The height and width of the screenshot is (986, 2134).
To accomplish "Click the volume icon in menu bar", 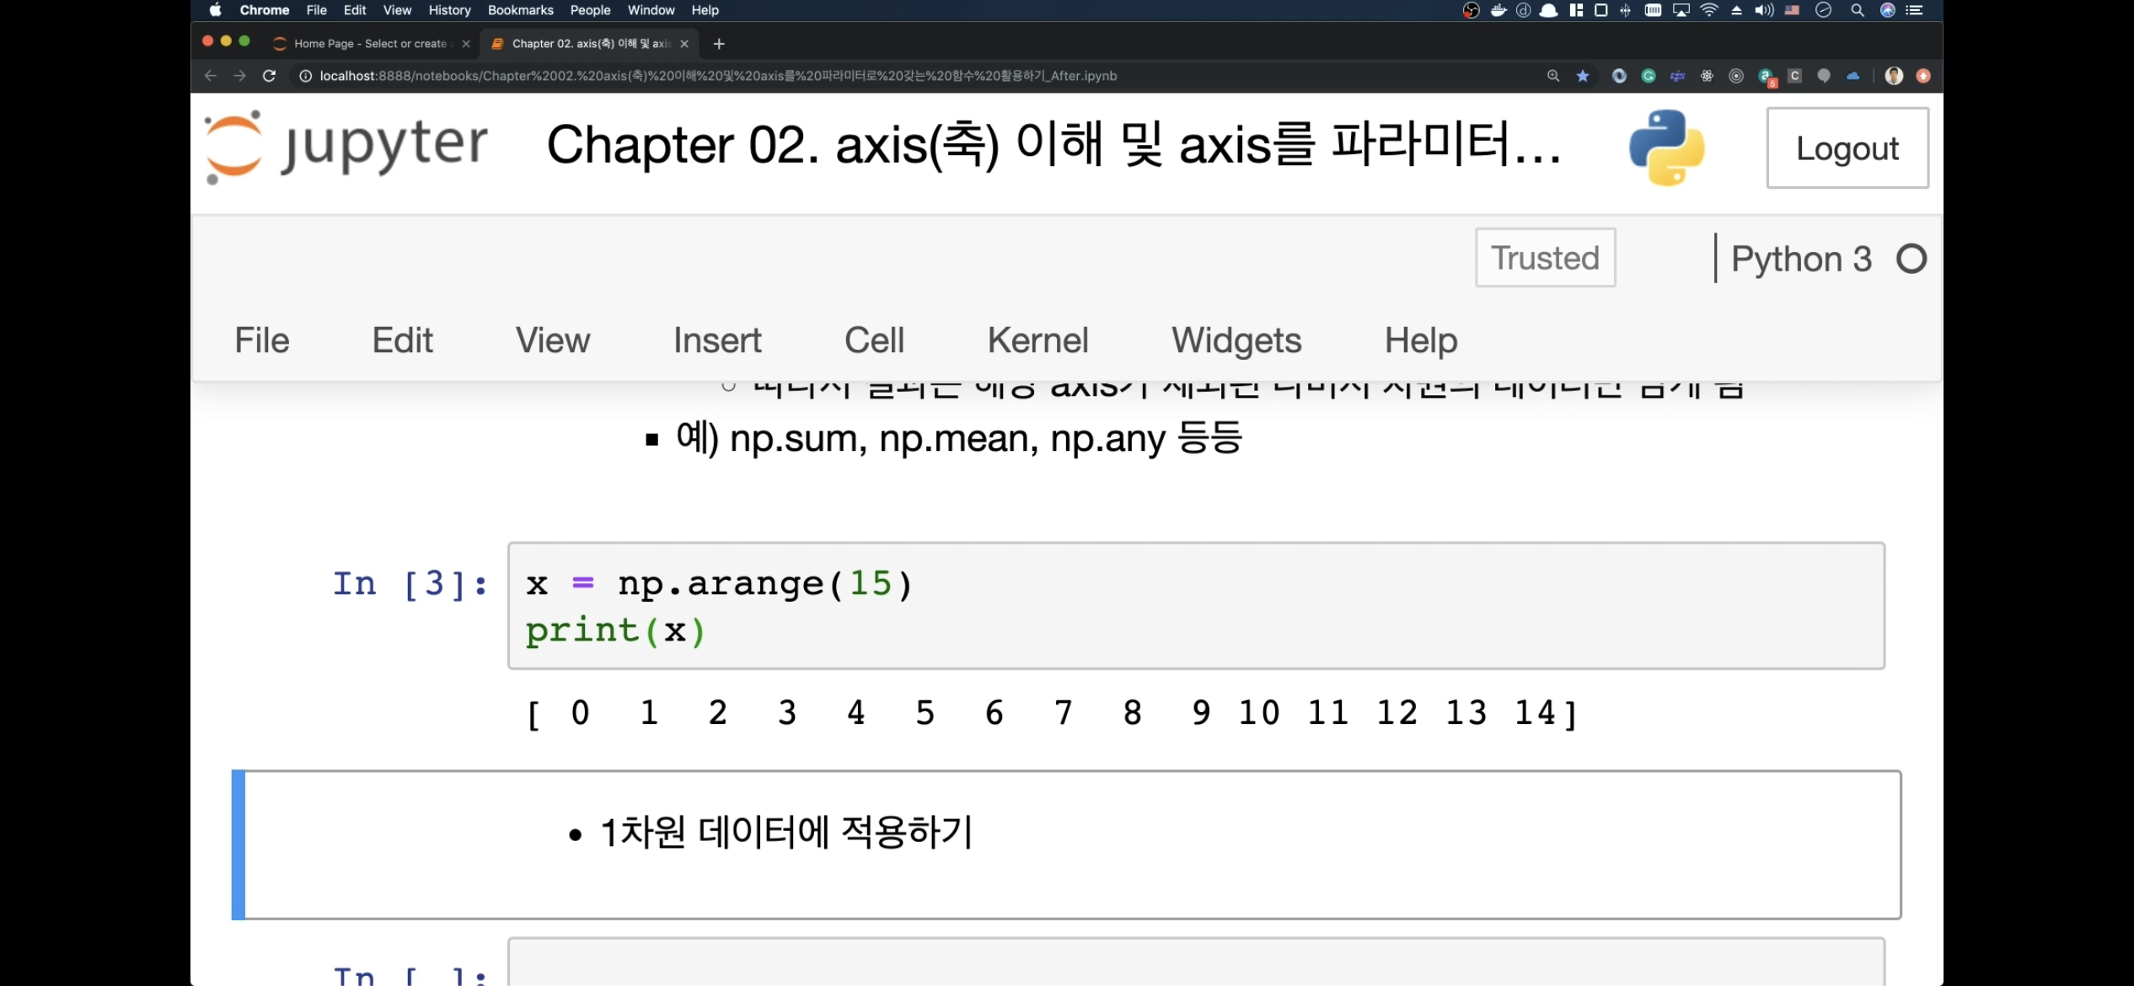I will tap(1764, 10).
